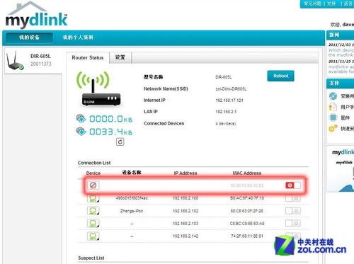Click the device serial number 20011373

[40, 64]
